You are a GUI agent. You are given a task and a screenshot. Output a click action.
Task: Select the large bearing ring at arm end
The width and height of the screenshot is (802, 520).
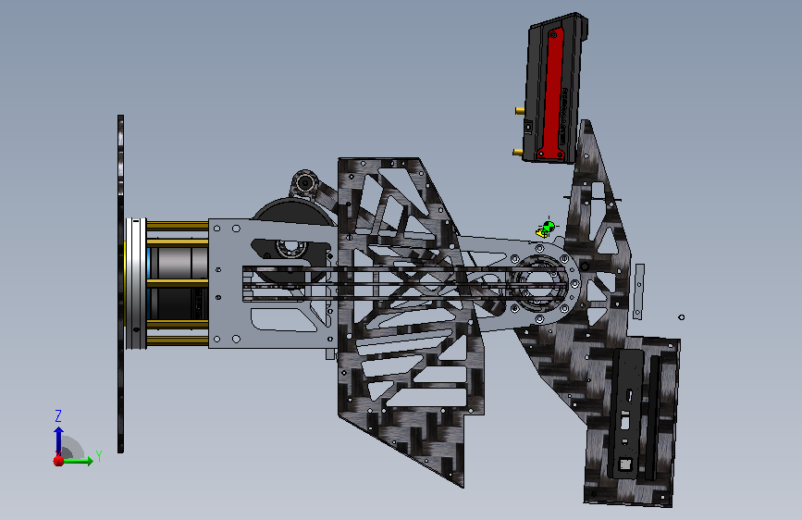539,283
